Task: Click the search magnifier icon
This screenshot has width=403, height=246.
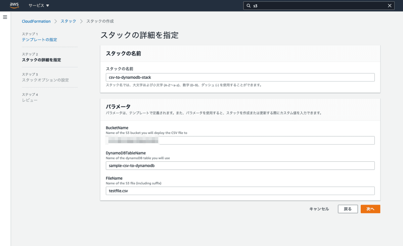Action: (249, 6)
